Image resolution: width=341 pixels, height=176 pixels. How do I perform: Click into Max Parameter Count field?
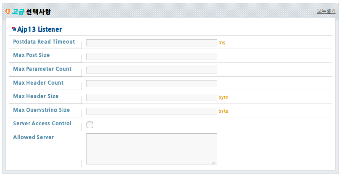click(x=152, y=70)
